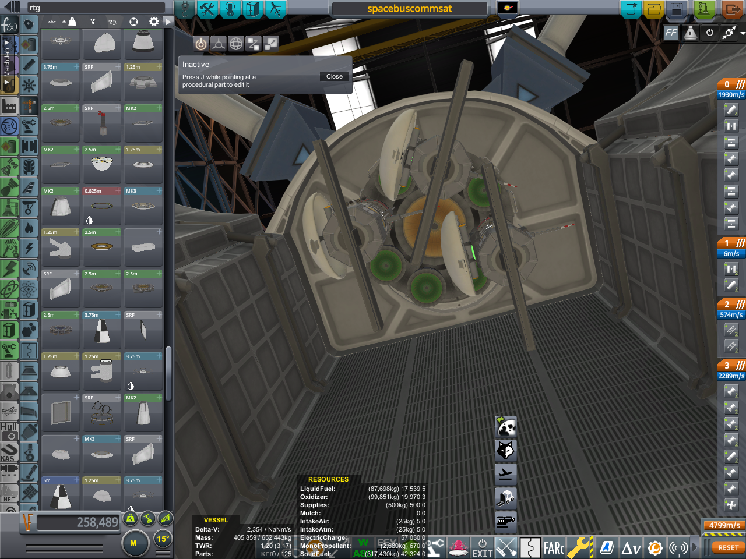Image resolution: width=746 pixels, height=559 pixels.
Task: Switch to the Action Groups editor tab
Action: coord(207,9)
